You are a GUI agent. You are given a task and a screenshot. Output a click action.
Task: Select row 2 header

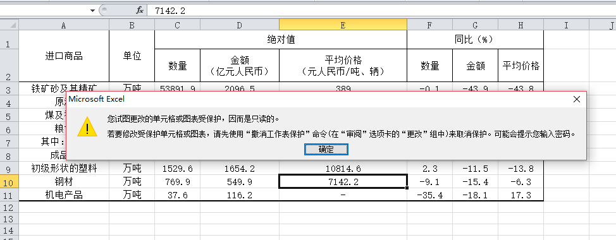[9, 66]
